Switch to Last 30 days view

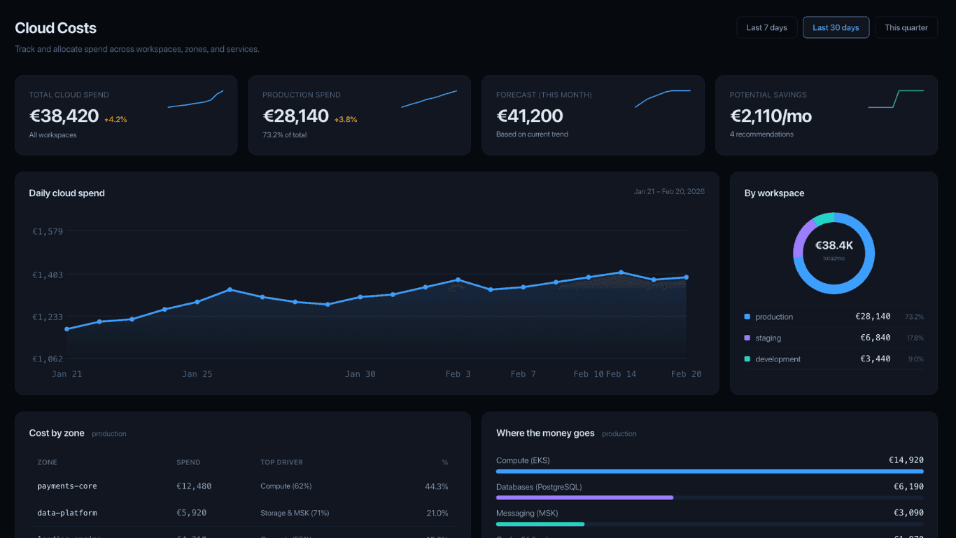point(836,27)
